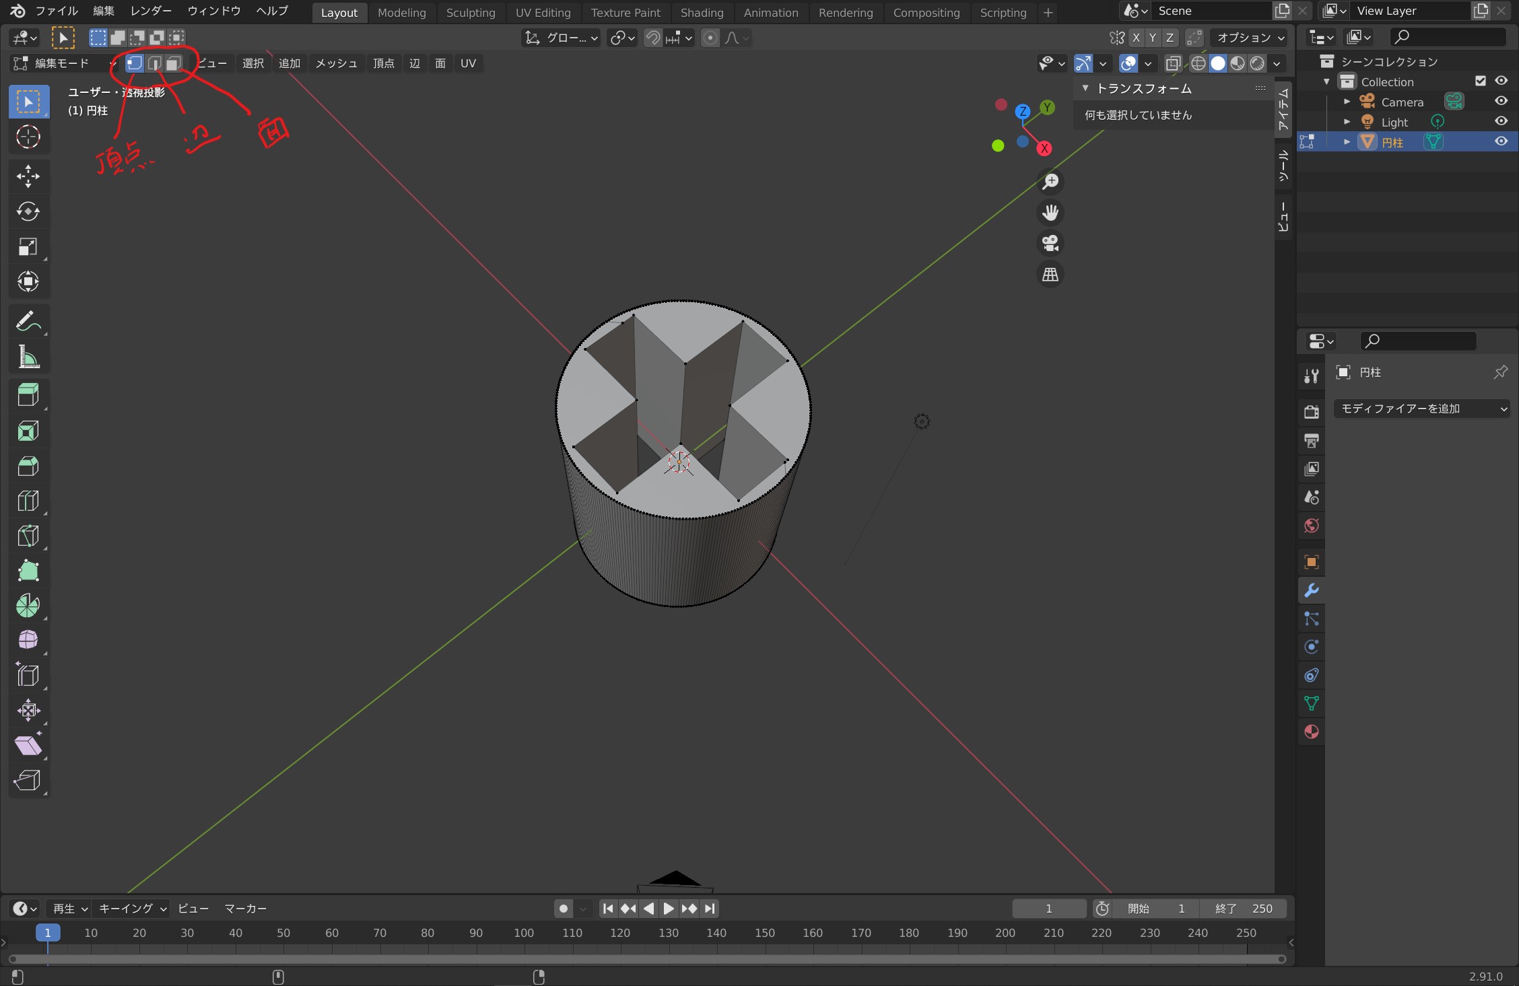1519x986 pixels.
Task: Click the Rotate tool icon
Action: (x=28, y=211)
